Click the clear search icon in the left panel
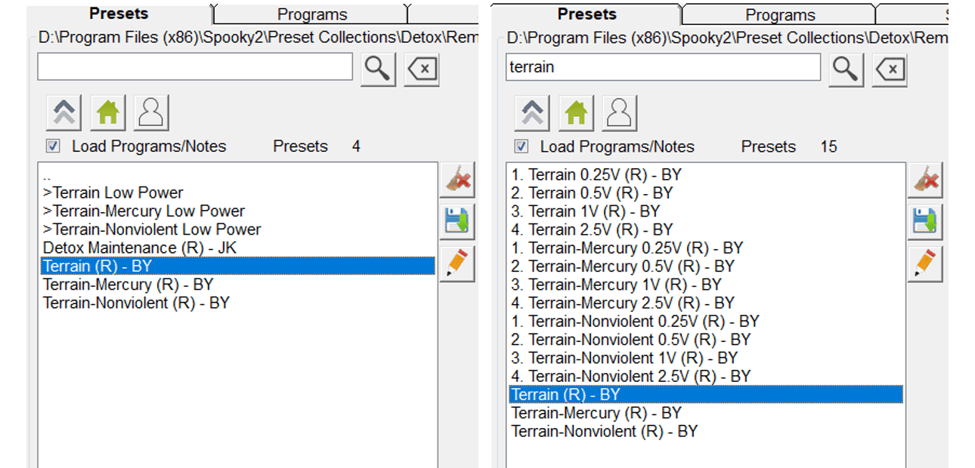The width and height of the screenshot is (975, 468). (x=421, y=69)
